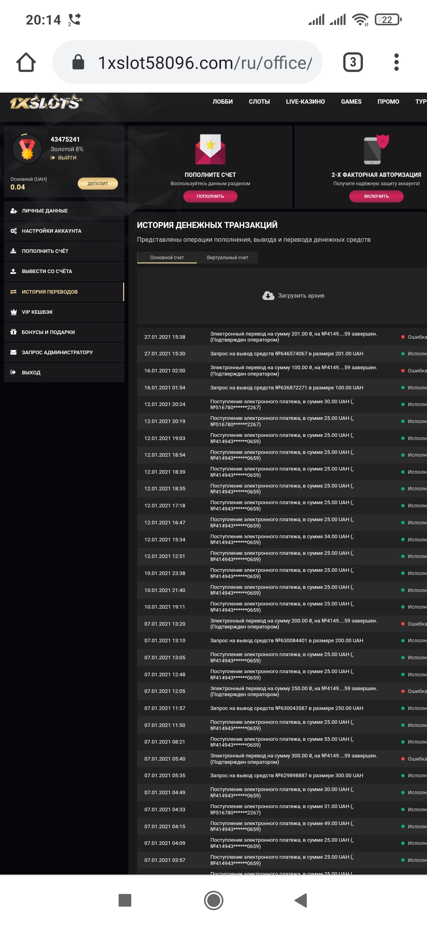Click the 1XSLOTS logo
This screenshot has height=926, width=427.
coord(46,102)
